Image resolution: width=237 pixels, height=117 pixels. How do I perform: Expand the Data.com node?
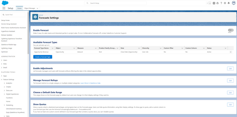[x=4, y=90]
